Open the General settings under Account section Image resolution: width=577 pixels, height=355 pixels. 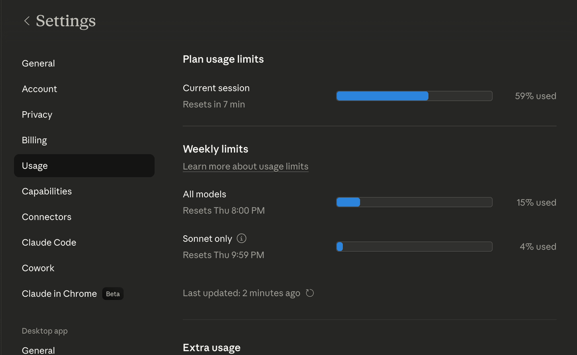coord(84,63)
